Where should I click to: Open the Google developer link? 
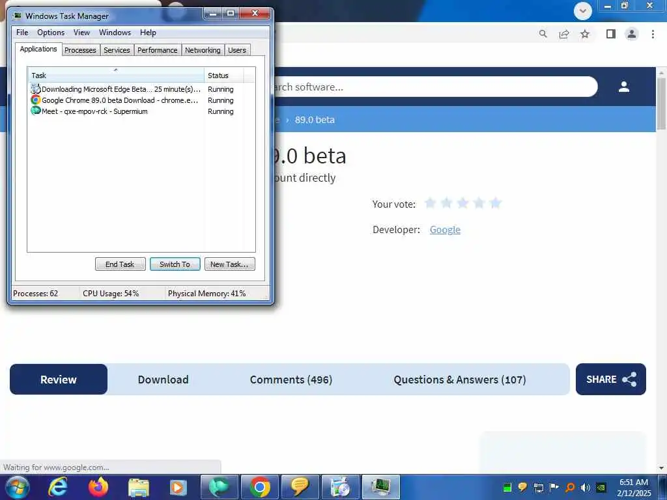[445, 230]
